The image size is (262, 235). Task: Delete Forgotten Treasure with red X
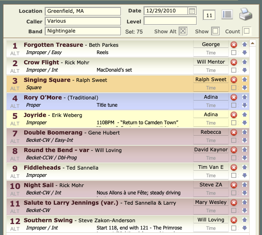pos(234,45)
